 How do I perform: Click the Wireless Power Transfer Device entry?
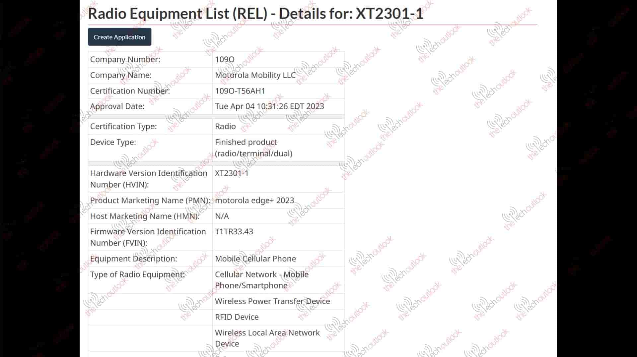point(272,301)
